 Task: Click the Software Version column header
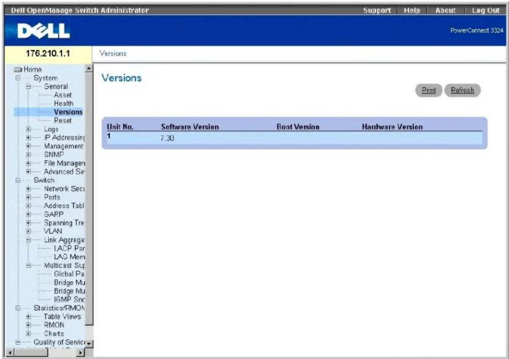pyautogui.click(x=190, y=127)
